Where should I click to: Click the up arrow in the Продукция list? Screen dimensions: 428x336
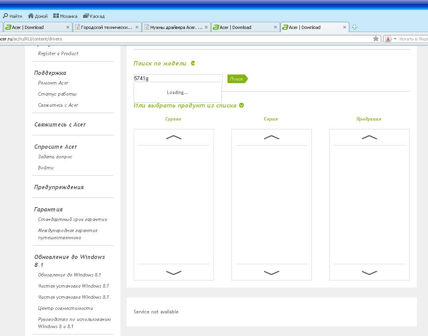coord(369,137)
